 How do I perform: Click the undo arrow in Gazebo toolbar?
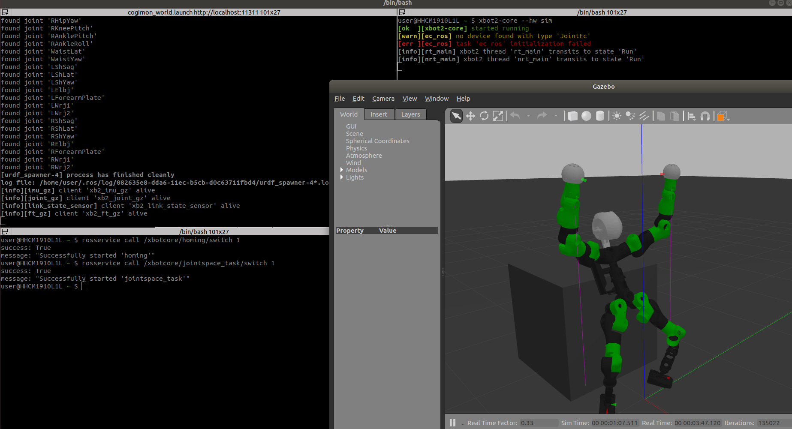(x=515, y=116)
